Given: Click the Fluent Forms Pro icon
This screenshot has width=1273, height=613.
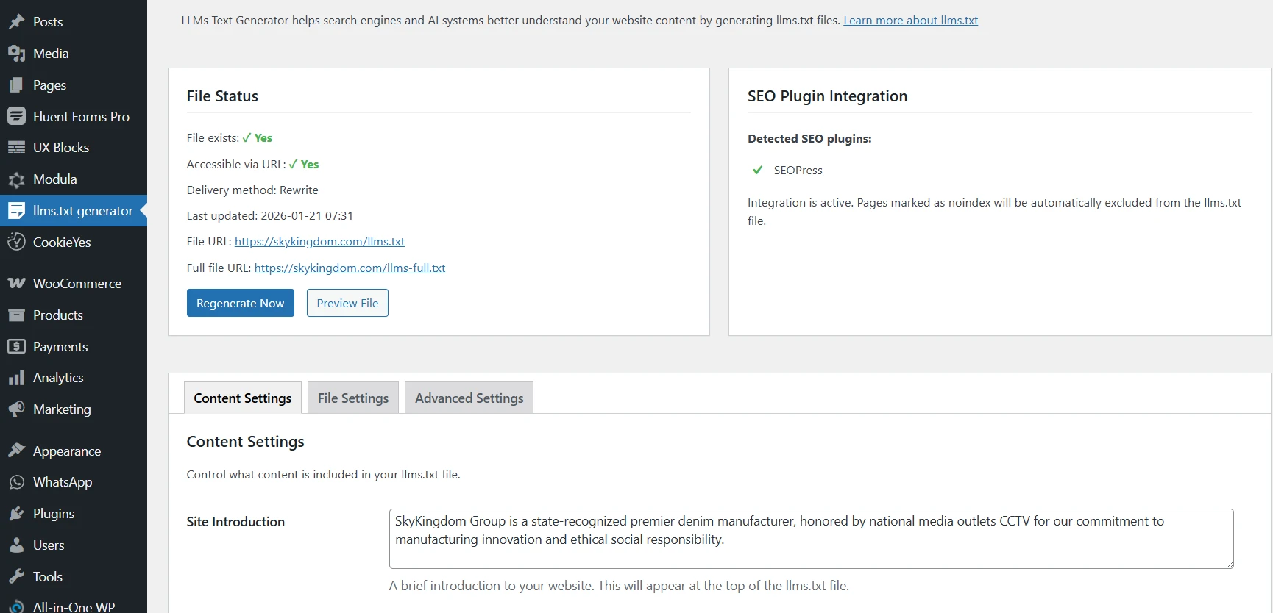Looking at the screenshot, I should 16,116.
